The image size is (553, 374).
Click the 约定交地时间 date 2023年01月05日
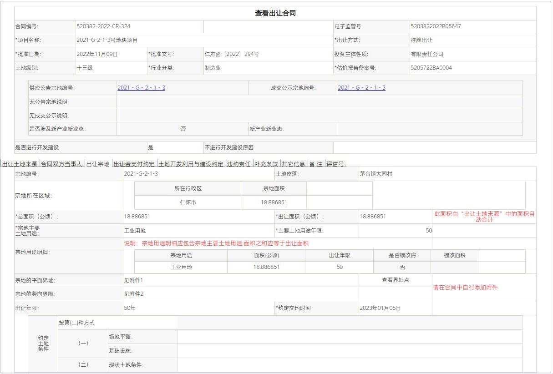[x=380, y=308]
